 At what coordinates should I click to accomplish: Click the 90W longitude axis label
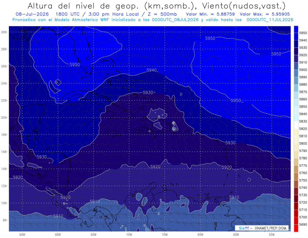(22, 235)
